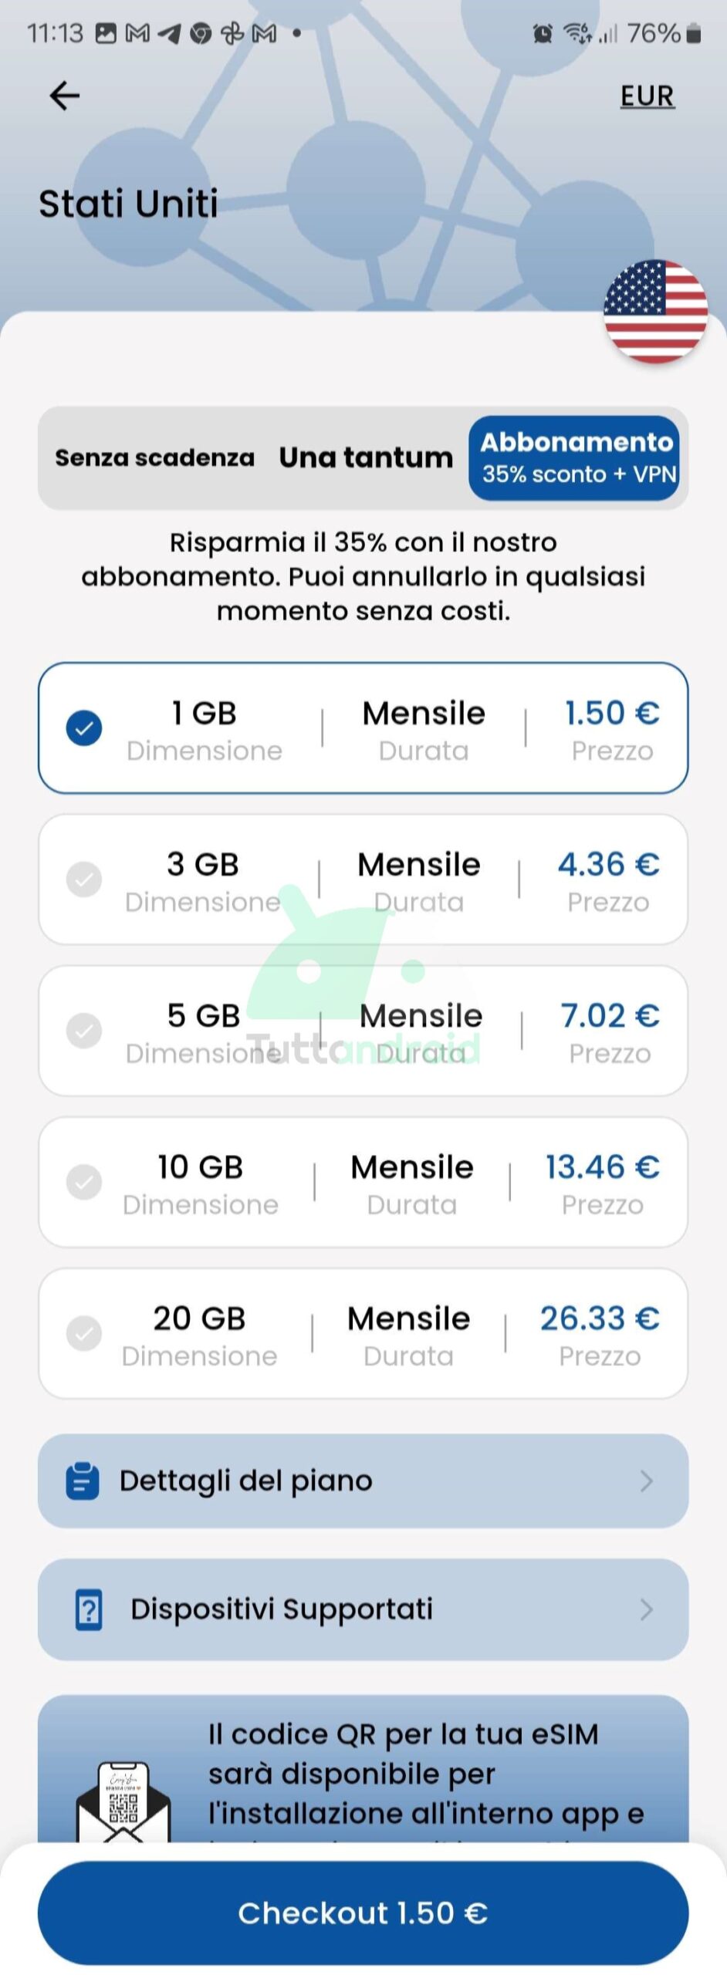The height and width of the screenshot is (1975, 727).
Task: Expand Dispositivi Supportati chevron
Action: click(x=647, y=1609)
